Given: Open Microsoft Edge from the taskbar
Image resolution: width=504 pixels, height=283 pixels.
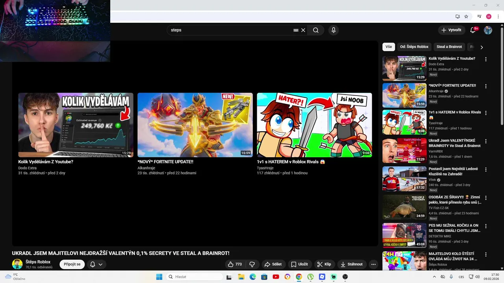Looking at the screenshot, I should pos(252,277).
